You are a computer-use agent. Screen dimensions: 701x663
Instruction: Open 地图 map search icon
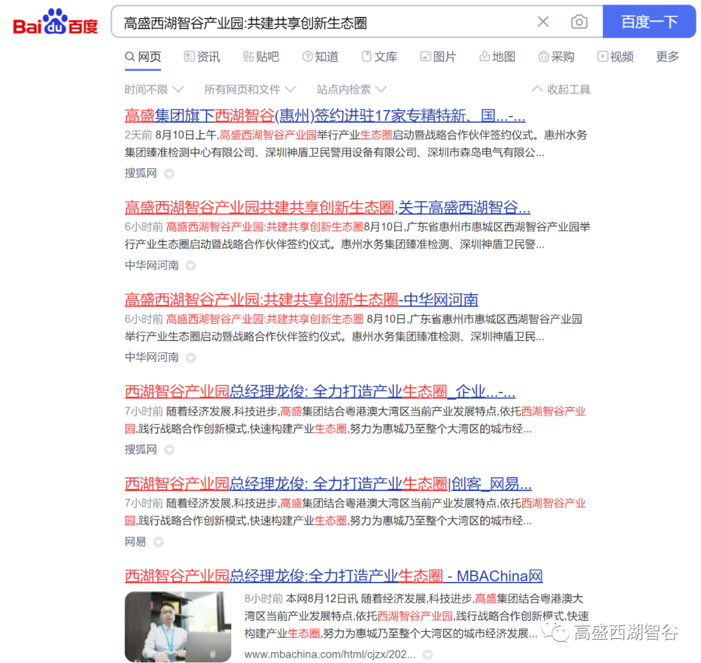pyautogui.click(x=497, y=57)
